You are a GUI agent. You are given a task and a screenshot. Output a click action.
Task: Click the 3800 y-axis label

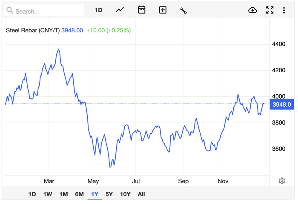278,122
